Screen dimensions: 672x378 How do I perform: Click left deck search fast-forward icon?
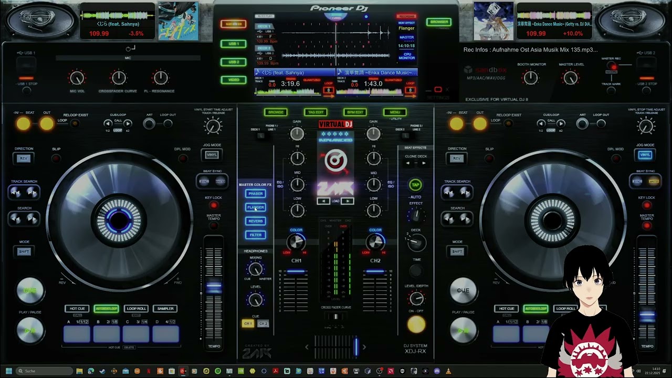pos(32,219)
